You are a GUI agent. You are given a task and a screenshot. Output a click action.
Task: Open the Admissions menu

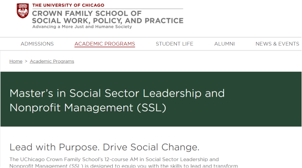tap(37, 44)
